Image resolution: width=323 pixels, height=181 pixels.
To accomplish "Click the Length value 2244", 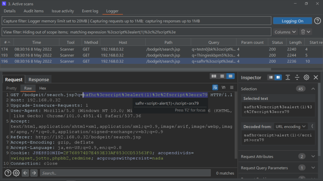I will click(x=292, y=55).
